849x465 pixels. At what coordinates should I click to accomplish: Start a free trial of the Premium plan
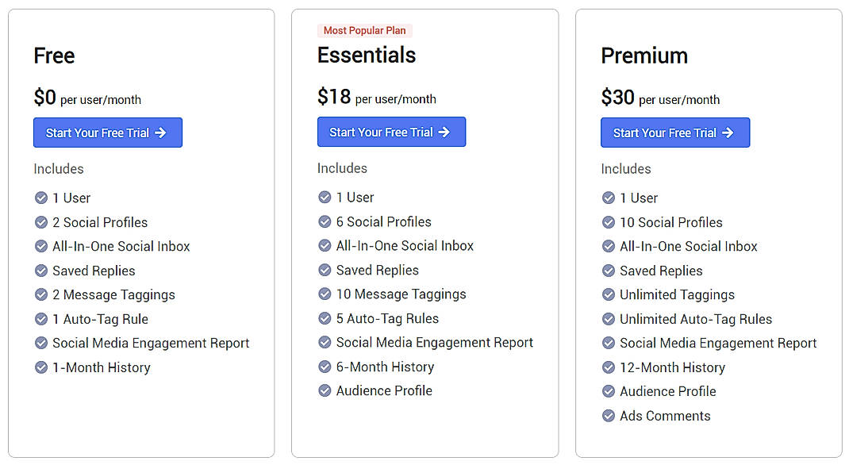tap(675, 132)
